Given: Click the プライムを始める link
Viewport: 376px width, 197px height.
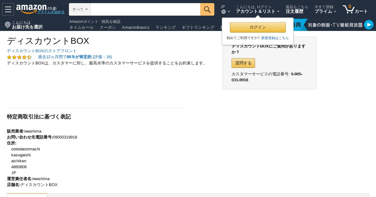Looking at the screenshot, I should (x=51, y=12).
